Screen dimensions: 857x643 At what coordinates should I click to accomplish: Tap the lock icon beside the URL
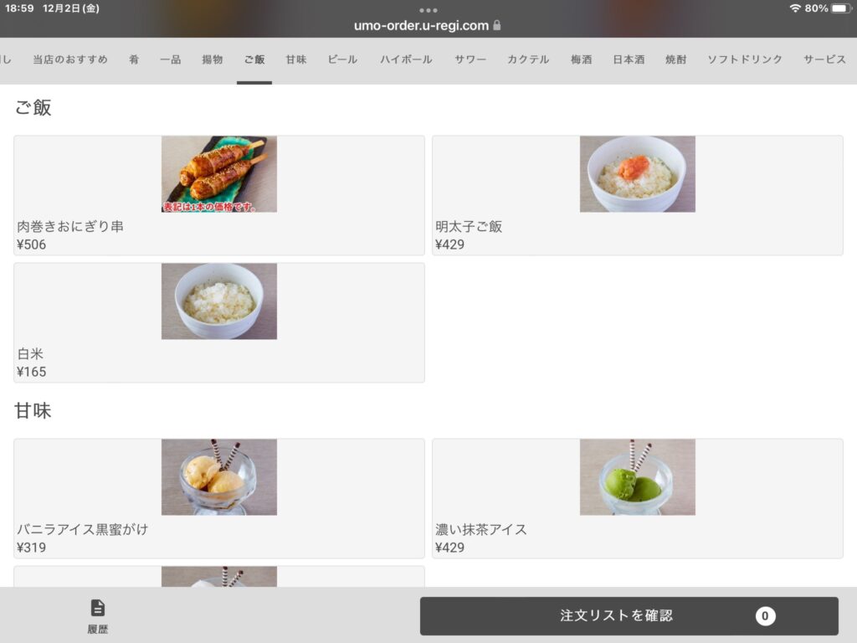tap(497, 25)
